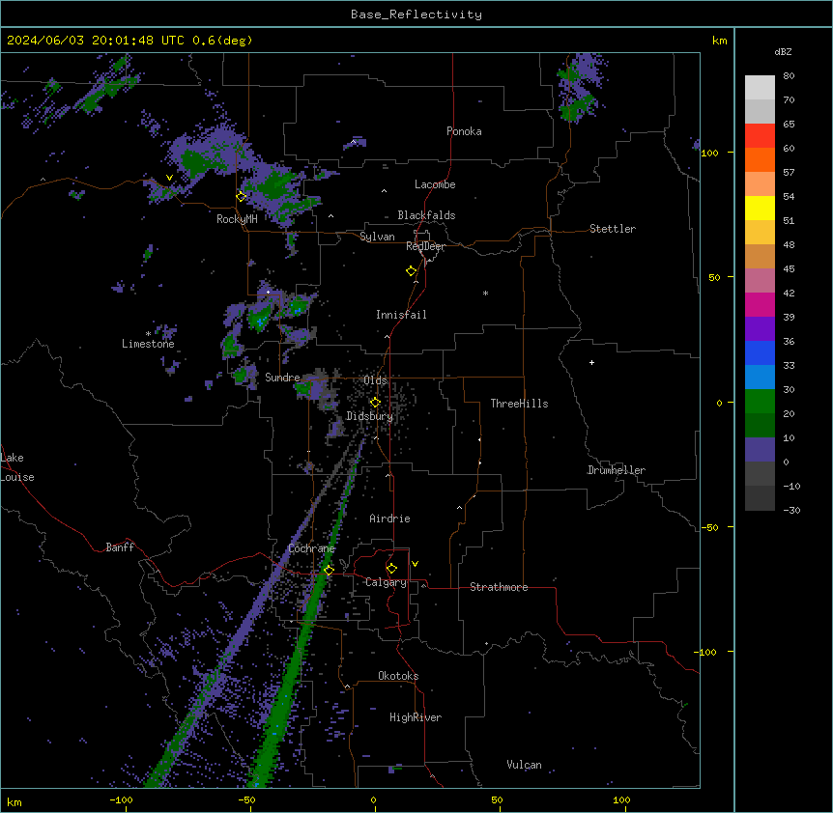Click the Sylvan label
The height and width of the screenshot is (813, 833).
pyautogui.click(x=377, y=237)
